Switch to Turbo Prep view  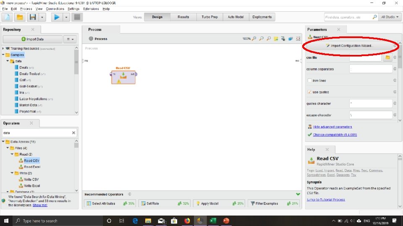click(x=209, y=17)
